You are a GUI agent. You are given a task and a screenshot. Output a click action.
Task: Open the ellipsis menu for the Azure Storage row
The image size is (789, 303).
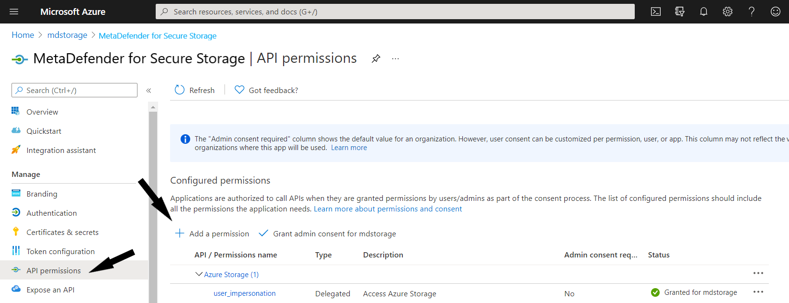[758, 273]
